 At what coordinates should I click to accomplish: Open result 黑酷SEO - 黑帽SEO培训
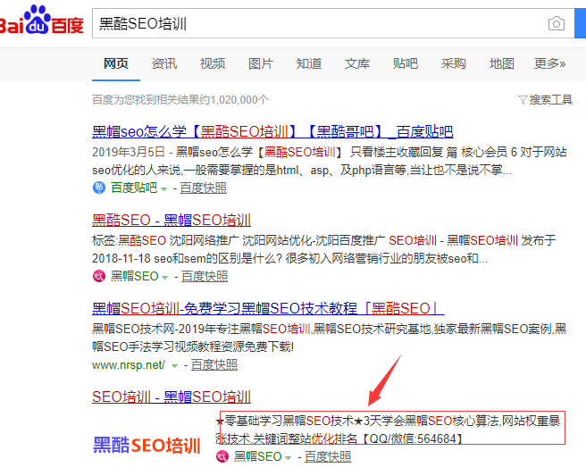[172, 220]
